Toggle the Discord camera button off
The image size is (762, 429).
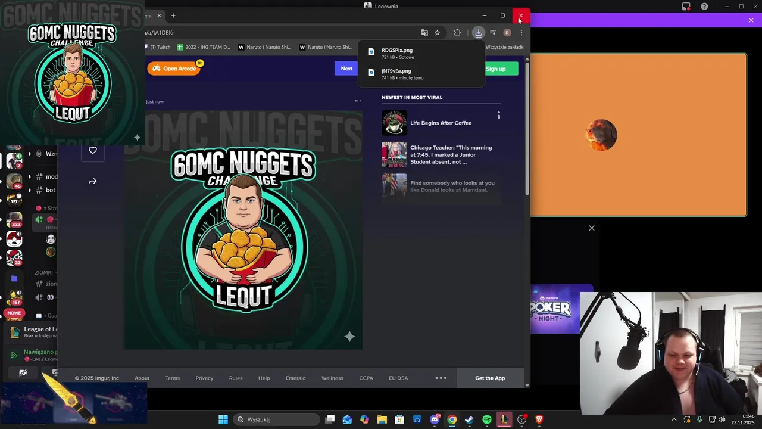[x=23, y=373]
